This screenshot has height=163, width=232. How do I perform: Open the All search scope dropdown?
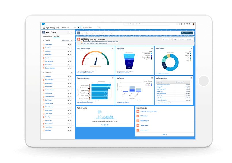126,24
